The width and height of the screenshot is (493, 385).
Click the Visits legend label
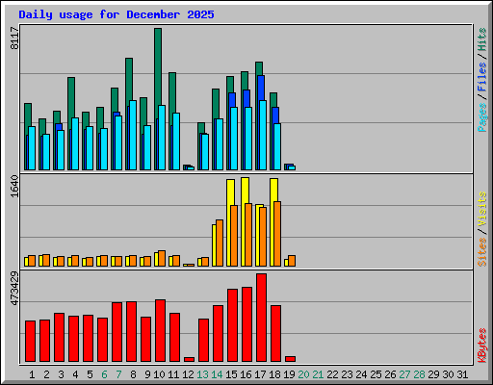(481, 210)
